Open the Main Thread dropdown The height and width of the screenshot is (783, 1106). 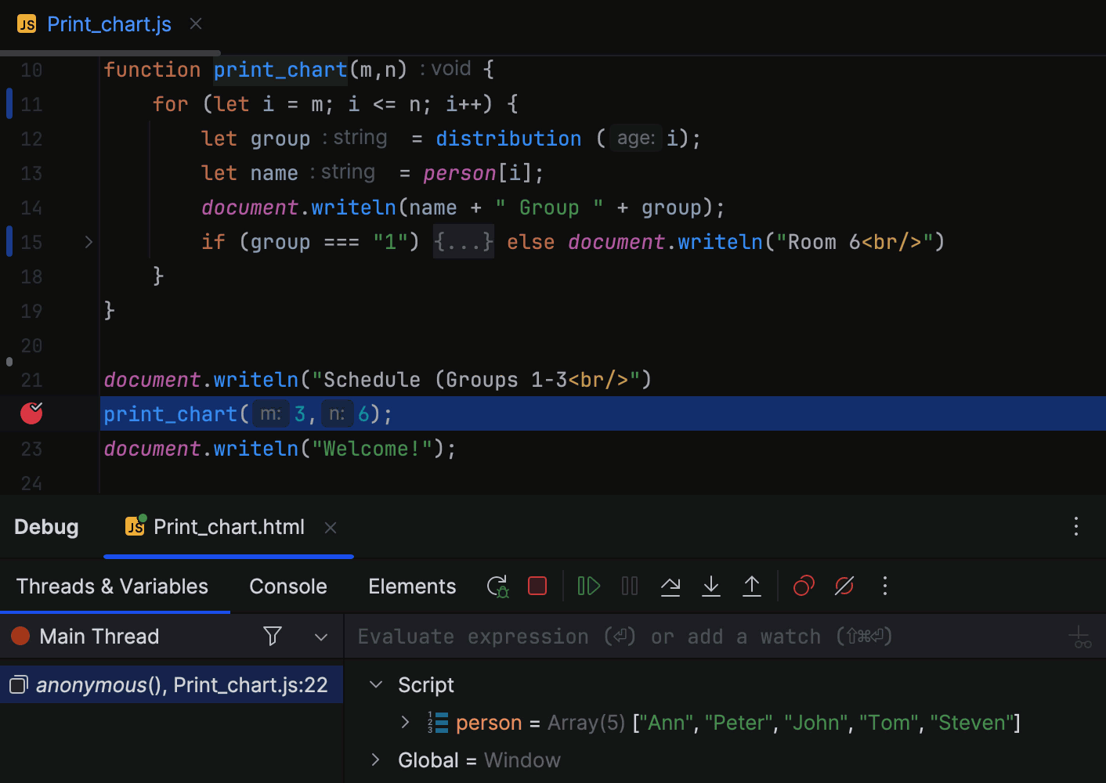320,636
